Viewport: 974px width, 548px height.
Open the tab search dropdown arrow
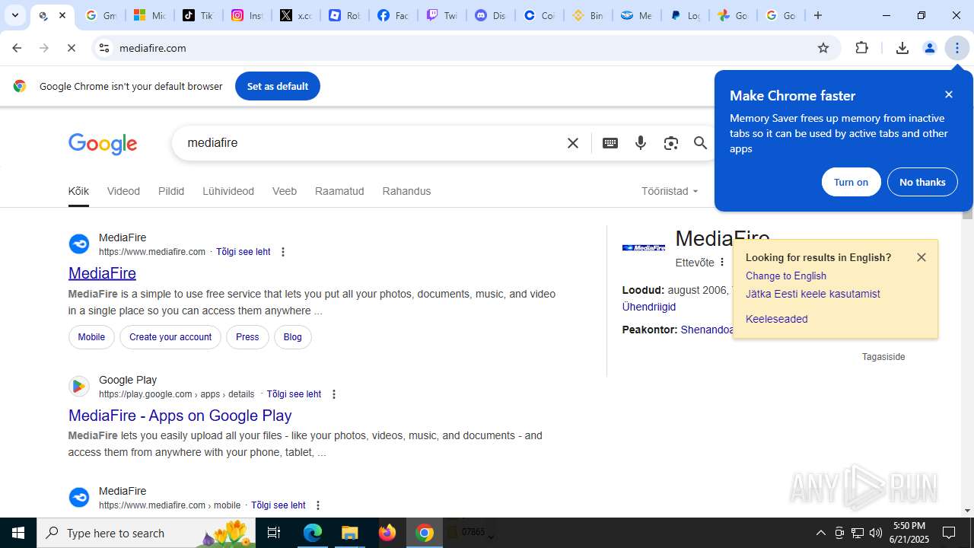pos(15,15)
